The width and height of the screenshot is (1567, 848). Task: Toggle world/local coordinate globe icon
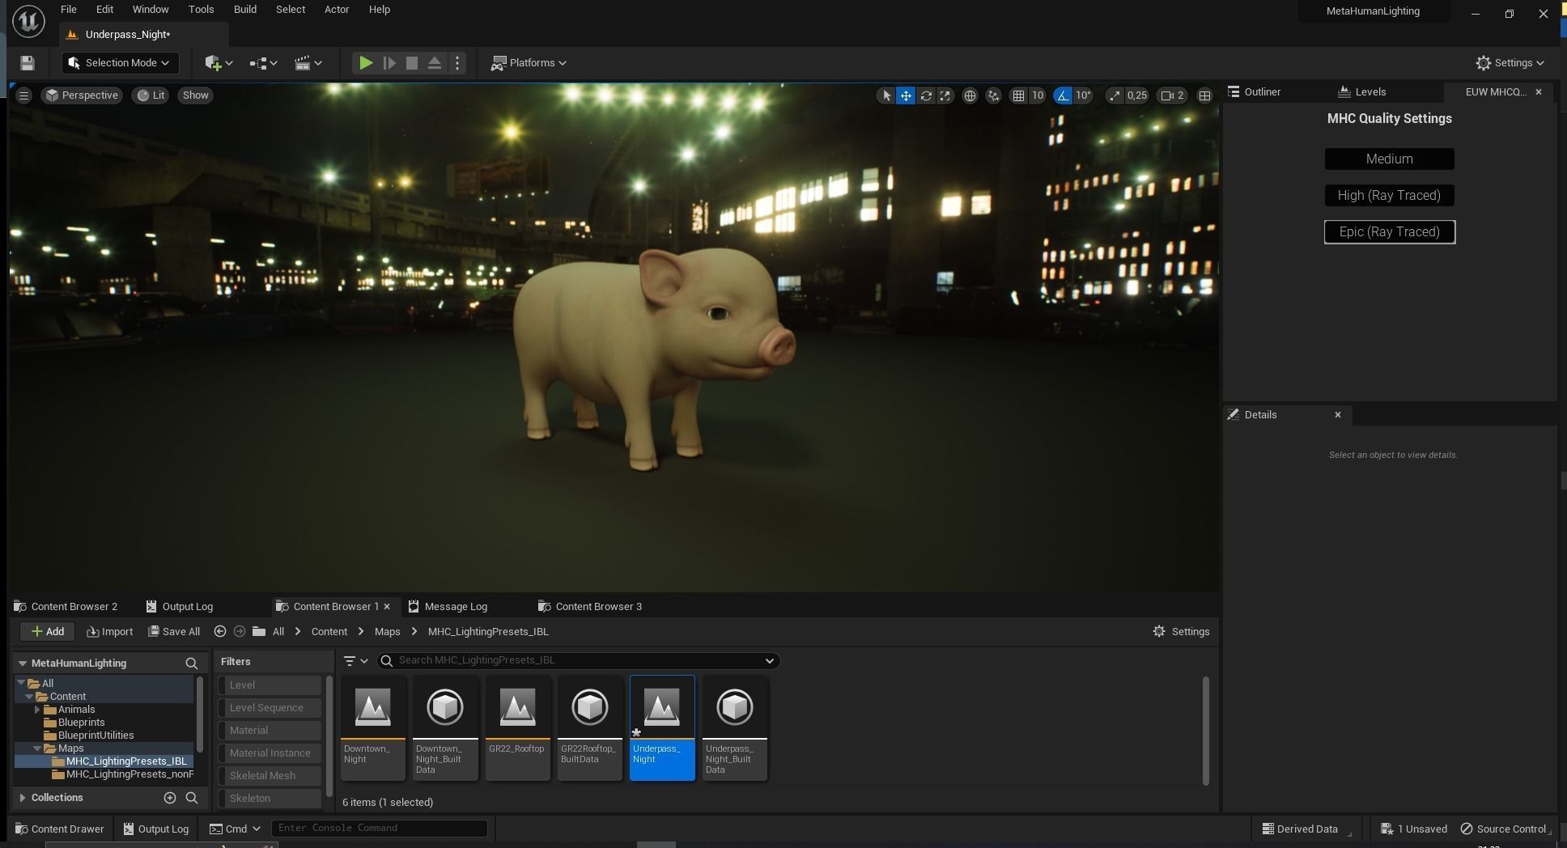pos(970,95)
